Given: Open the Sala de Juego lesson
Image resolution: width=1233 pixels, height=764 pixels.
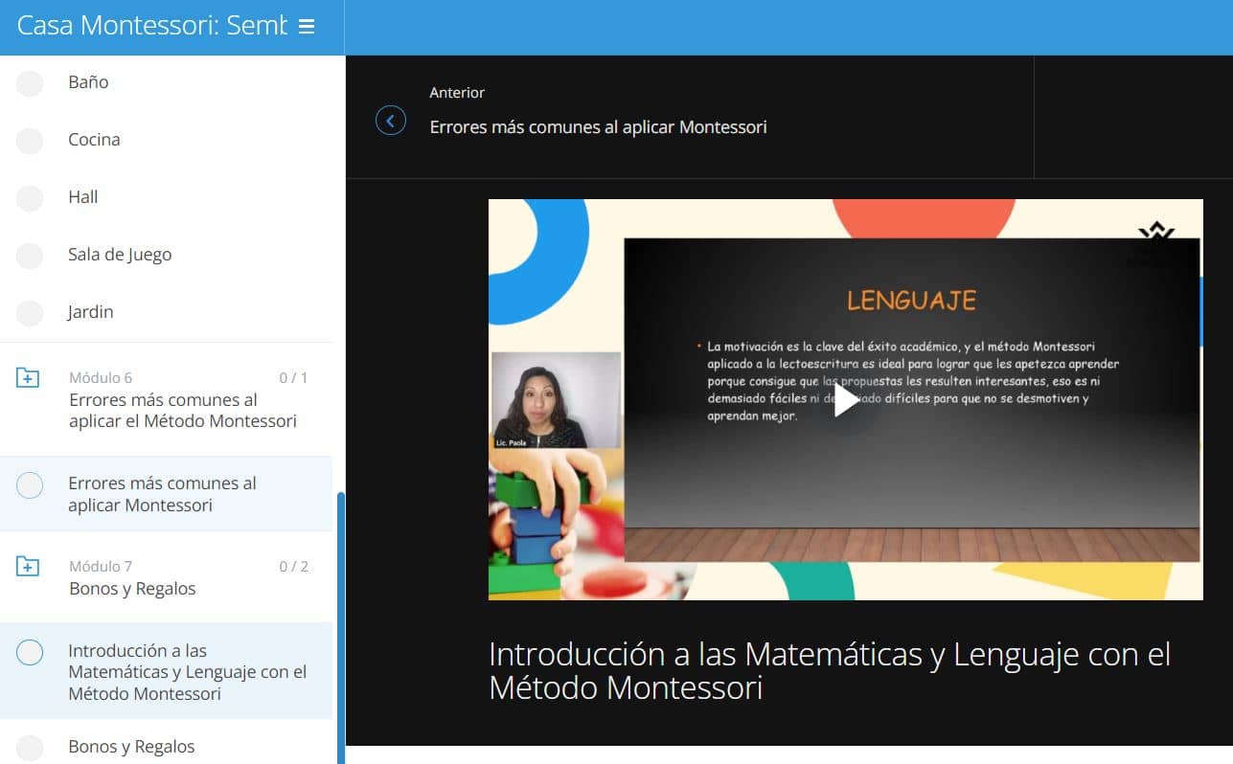Looking at the screenshot, I should click(120, 255).
